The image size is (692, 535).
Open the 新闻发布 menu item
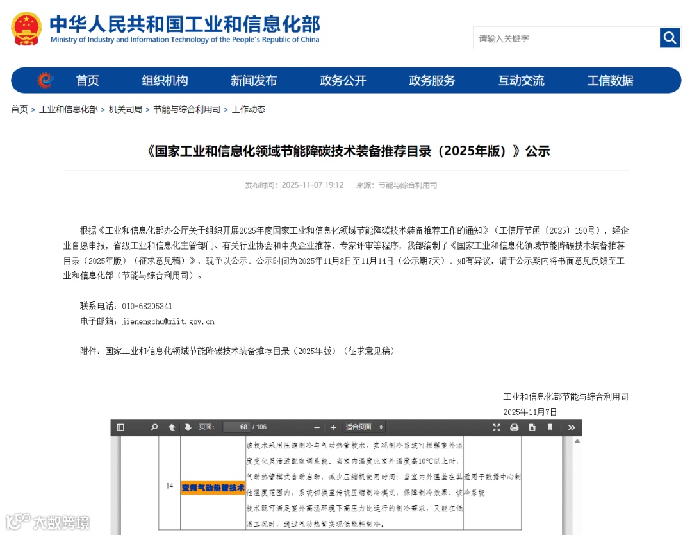(254, 80)
